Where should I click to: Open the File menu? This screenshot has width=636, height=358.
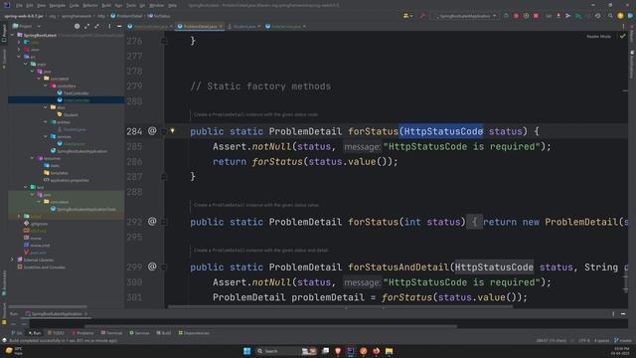tap(19, 5)
